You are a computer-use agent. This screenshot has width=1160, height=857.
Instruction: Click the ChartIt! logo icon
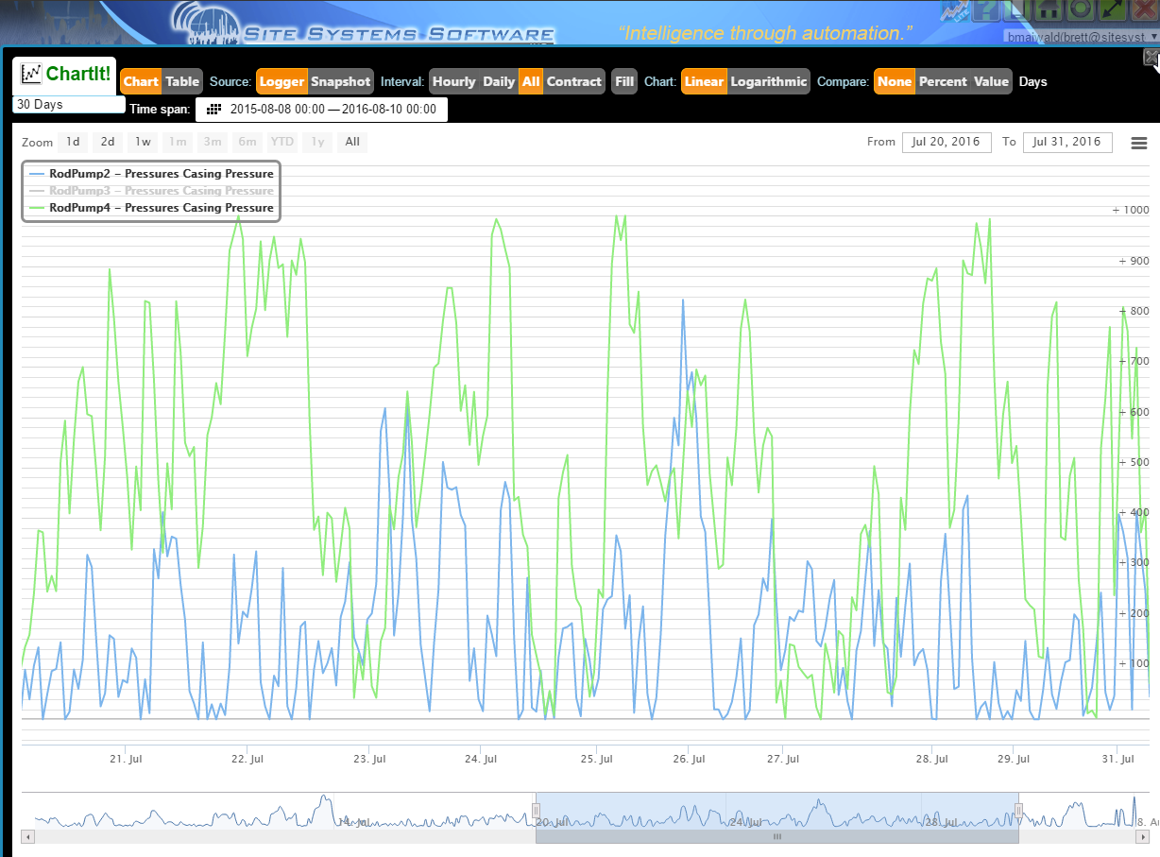click(32, 74)
